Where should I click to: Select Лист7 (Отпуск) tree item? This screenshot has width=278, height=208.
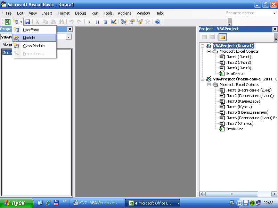tap(240, 123)
